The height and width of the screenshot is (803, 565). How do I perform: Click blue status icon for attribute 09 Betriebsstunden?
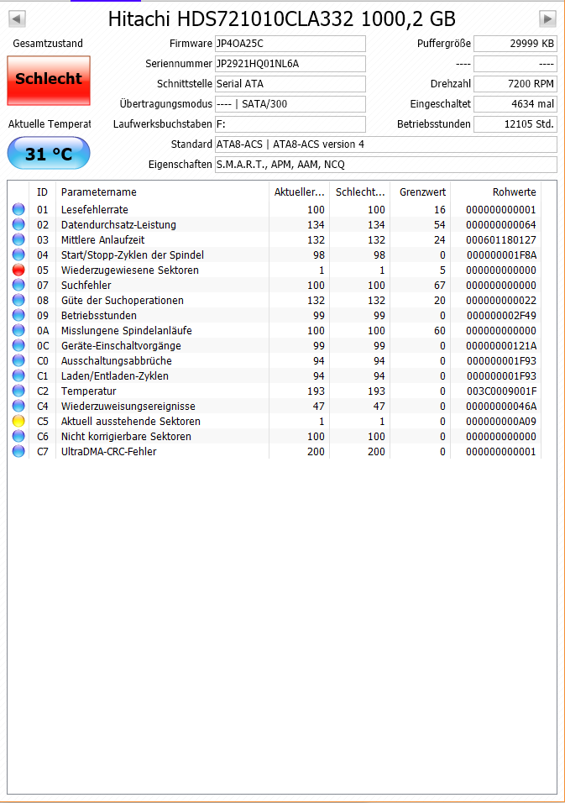[x=18, y=315]
